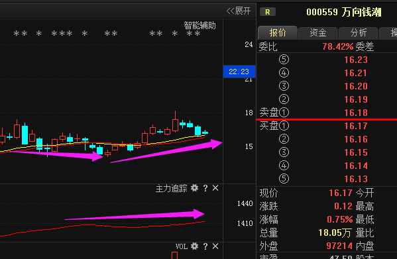
Task: Click the 最低 label
Action: point(365,219)
